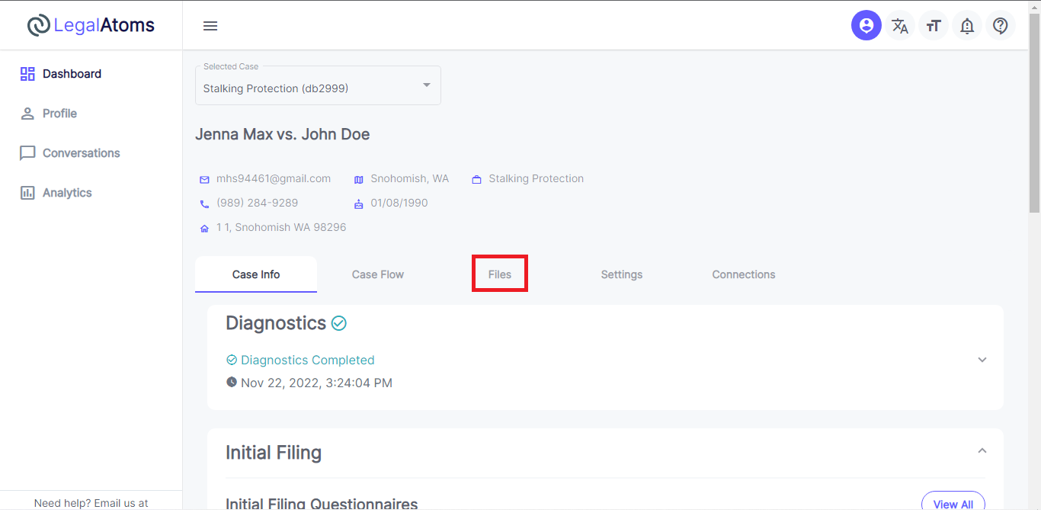Screen dimensions: 1041x532
Task: Click the Nov 22, 2022, 3:24:04 PM timestamp
Action: 316,383
